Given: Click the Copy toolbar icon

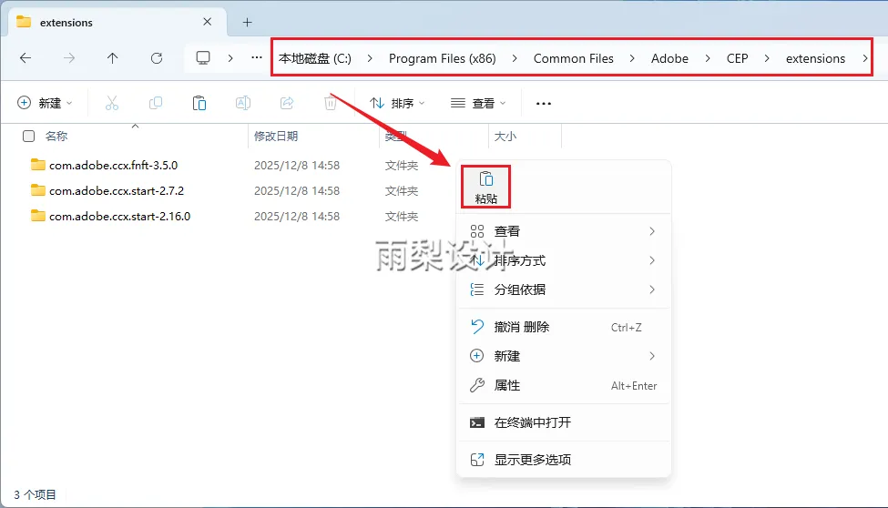Looking at the screenshot, I should (155, 103).
